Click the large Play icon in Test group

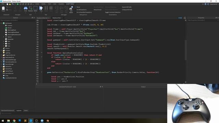click(41, 8)
